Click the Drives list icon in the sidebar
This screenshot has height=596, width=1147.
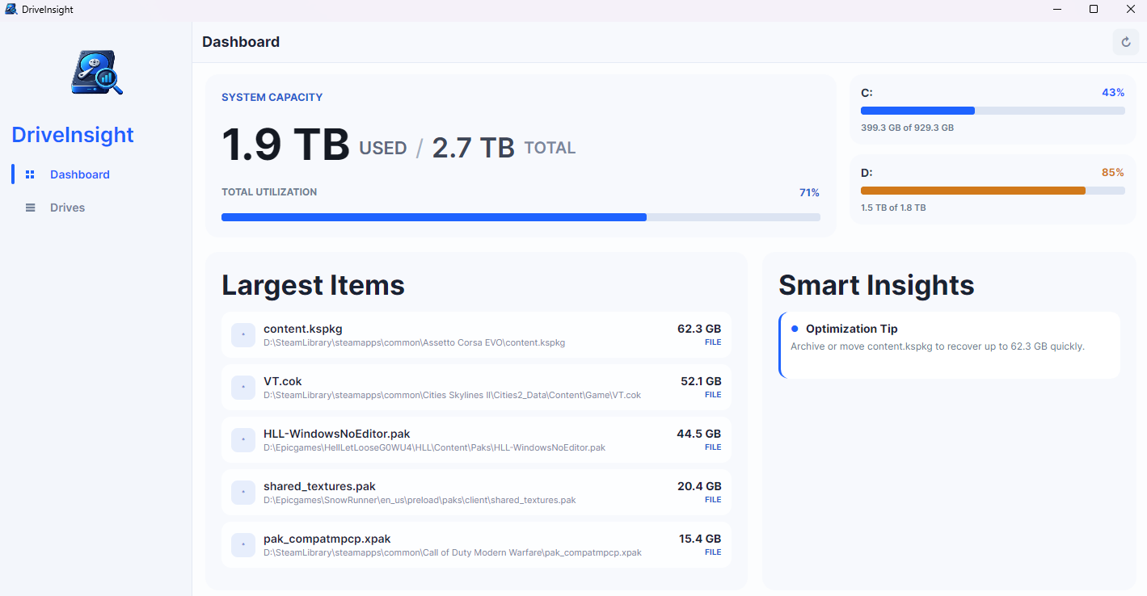click(30, 207)
